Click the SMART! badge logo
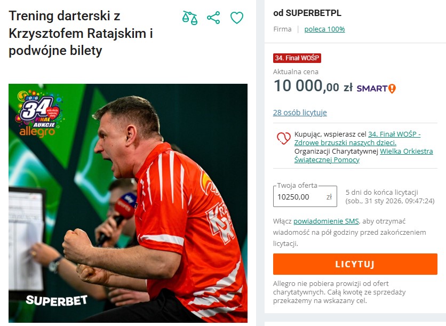The width and height of the screenshot is (446, 326). point(376,89)
